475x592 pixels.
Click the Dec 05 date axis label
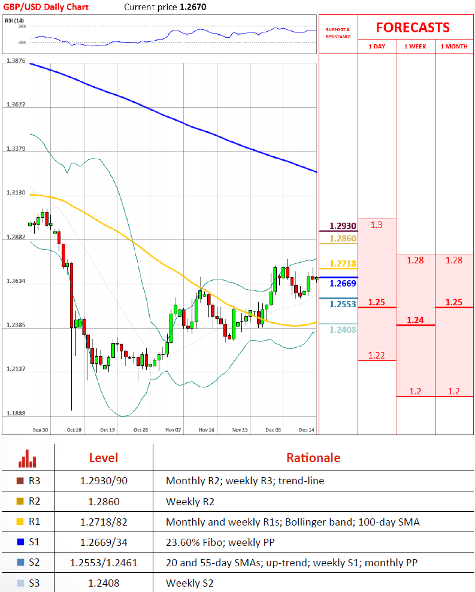pos(273,430)
